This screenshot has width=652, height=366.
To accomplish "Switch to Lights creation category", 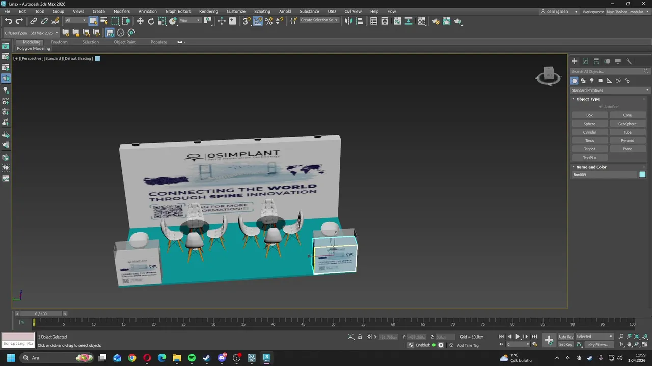I will click(592, 80).
